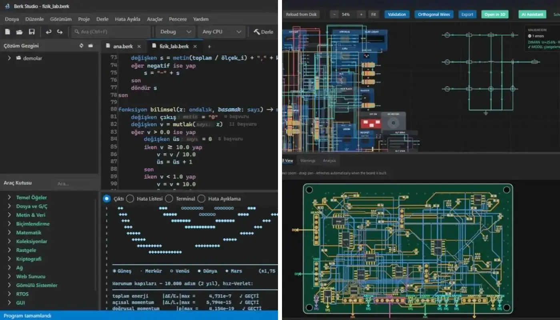Select the Hata Listesi radio option
The height and width of the screenshot is (320, 560).
(x=130, y=198)
